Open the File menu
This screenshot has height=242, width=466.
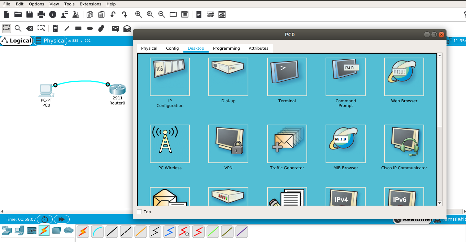tap(7, 4)
